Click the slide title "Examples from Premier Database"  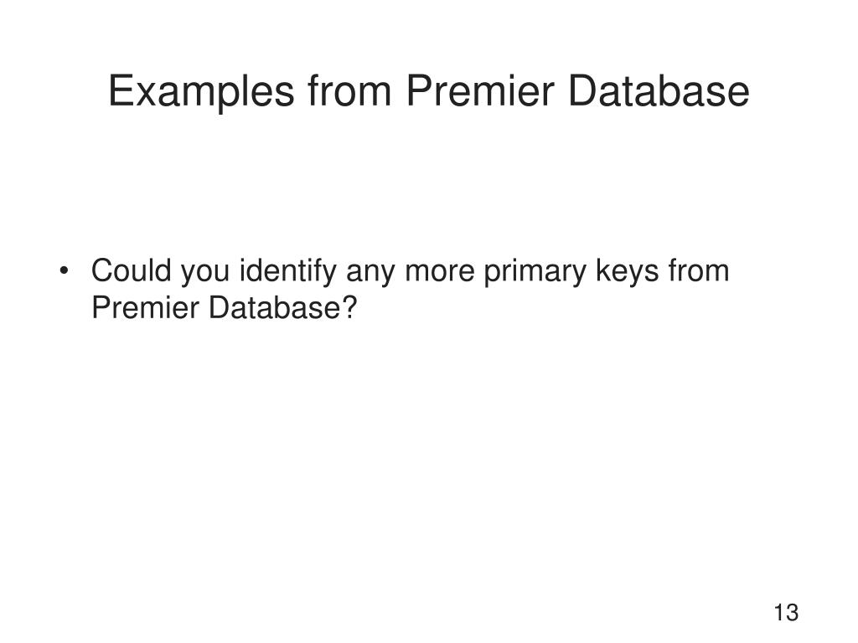(429, 91)
